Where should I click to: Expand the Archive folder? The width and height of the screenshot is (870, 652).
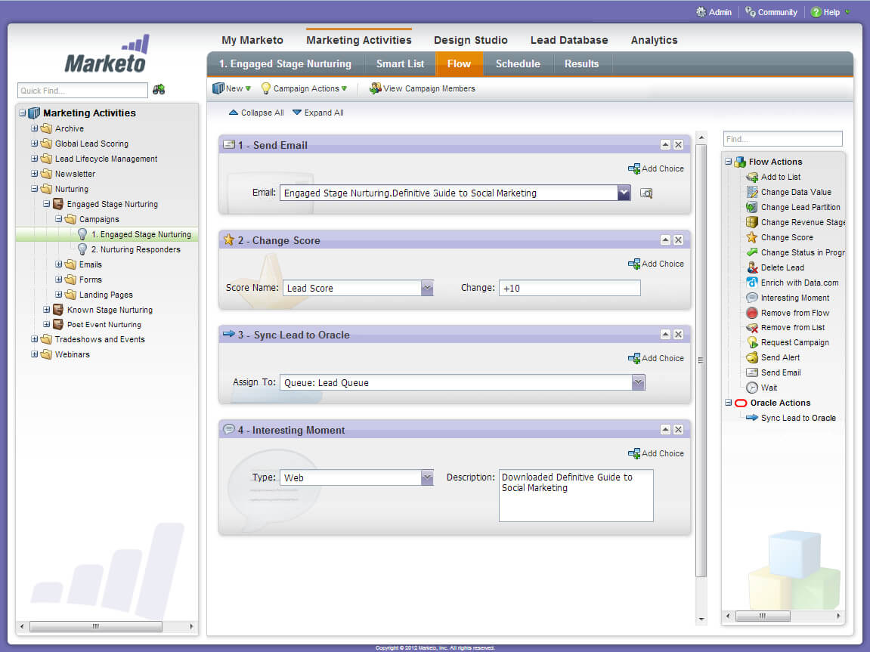[x=35, y=128]
